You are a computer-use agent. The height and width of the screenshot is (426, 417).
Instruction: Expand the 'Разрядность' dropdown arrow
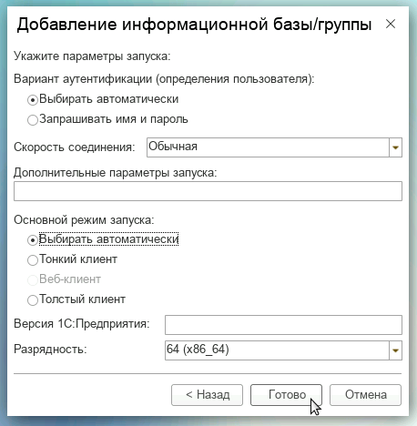click(395, 350)
